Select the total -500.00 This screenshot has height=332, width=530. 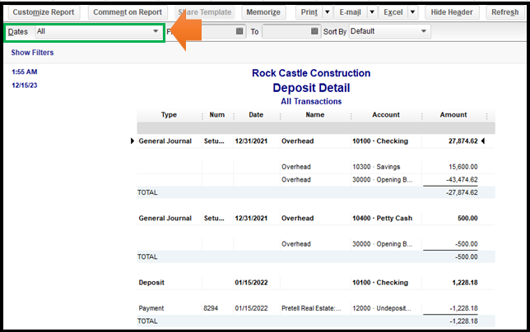[x=466, y=257]
